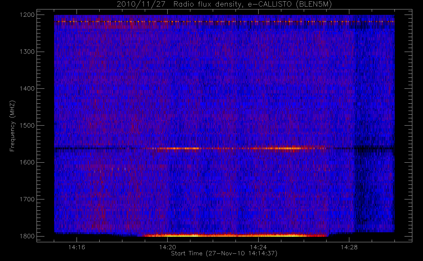The width and height of the screenshot is (423, 261).
Task: Click the 14:20 time axis label
Action: (x=168, y=247)
